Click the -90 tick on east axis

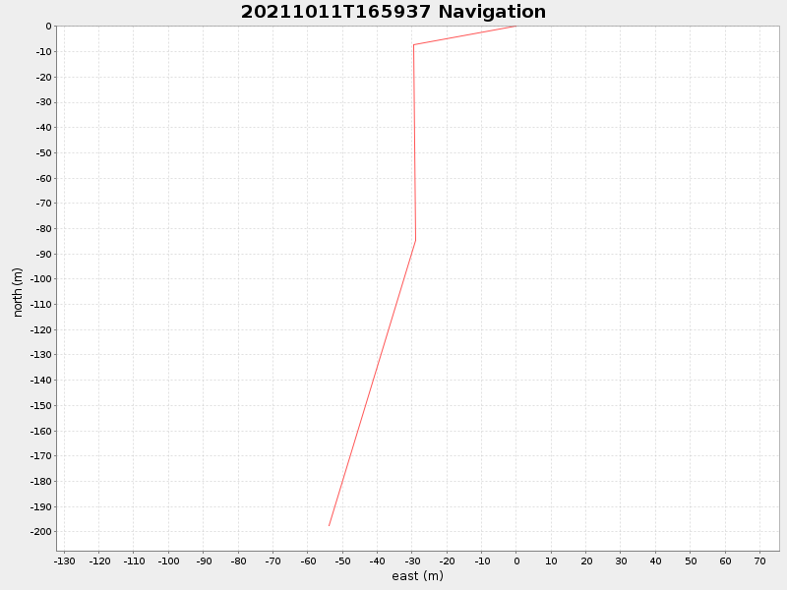point(204,561)
